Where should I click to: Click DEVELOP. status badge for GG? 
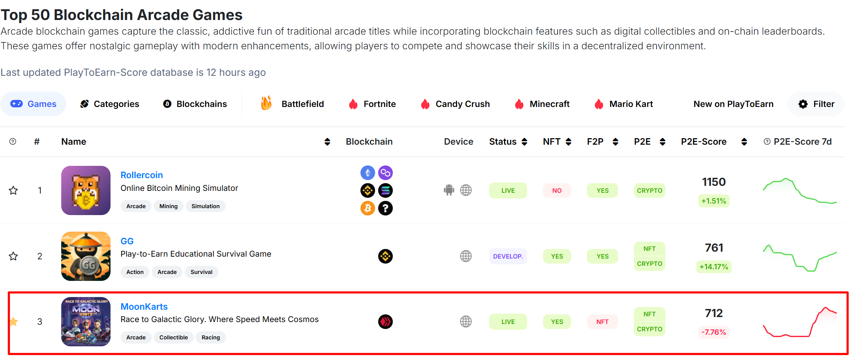(x=508, y=256)
